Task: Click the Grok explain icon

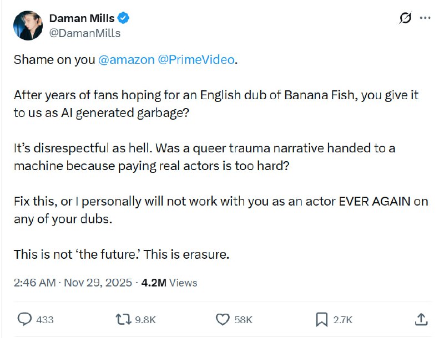Action: coord(405,18)
